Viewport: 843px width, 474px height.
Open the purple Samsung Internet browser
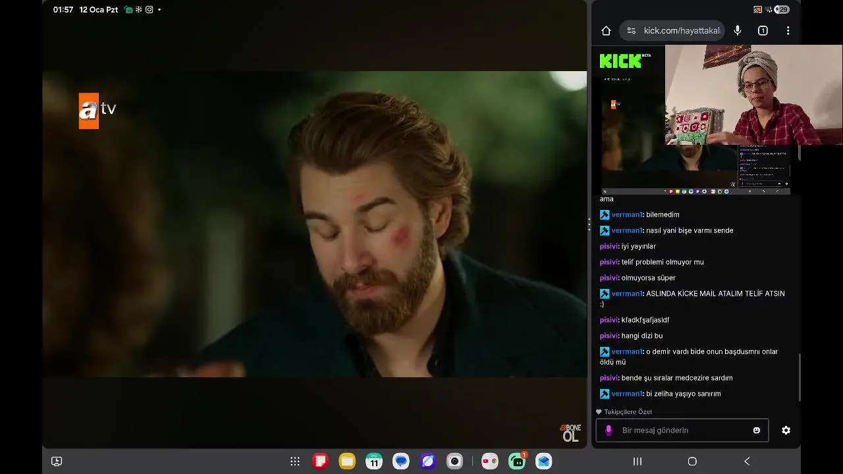(x=428, y=461)
